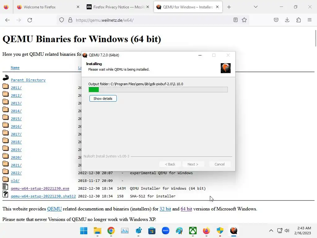The height and width of the screenshot is (238, 317).
Task: View site security padlock info
Action: (70, 20)
